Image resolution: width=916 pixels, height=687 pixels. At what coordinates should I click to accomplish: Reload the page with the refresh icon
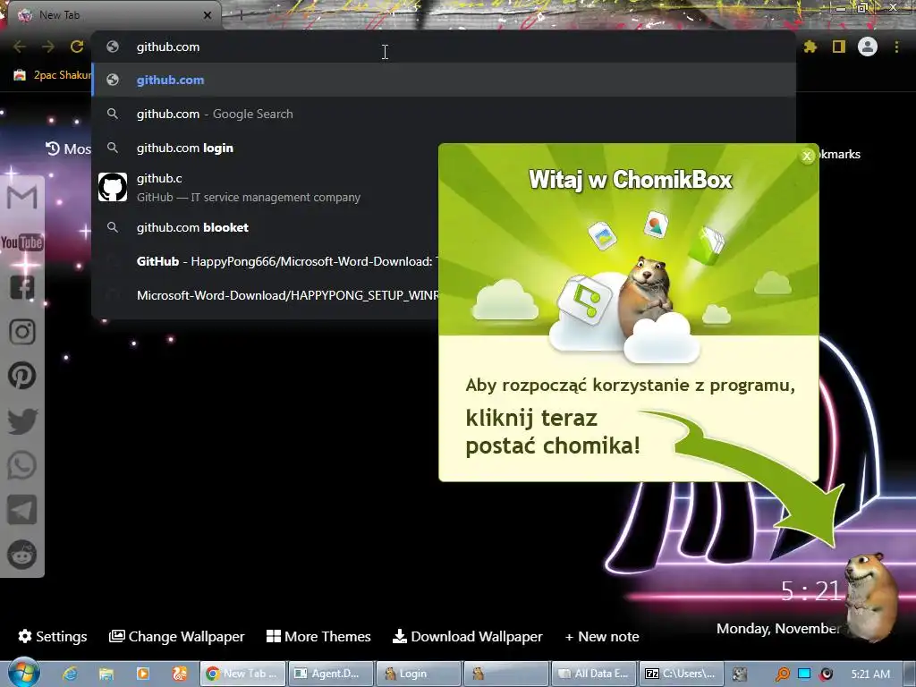pyautogui.click(x=77, y=47)
